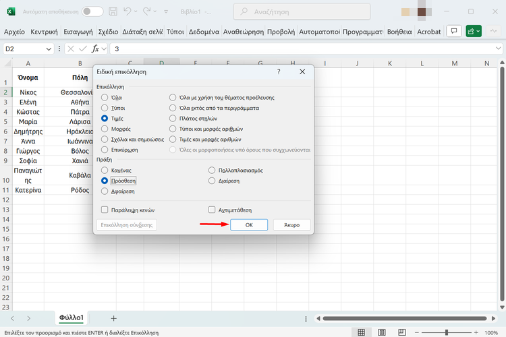Open the Undo history dropdown arrow

(x=136, y=11)
